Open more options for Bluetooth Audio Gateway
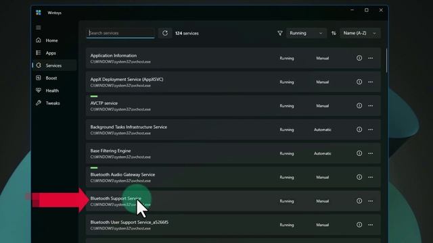Image resolution: width=433 pixels, height=243 pixels. coord(370,177)
